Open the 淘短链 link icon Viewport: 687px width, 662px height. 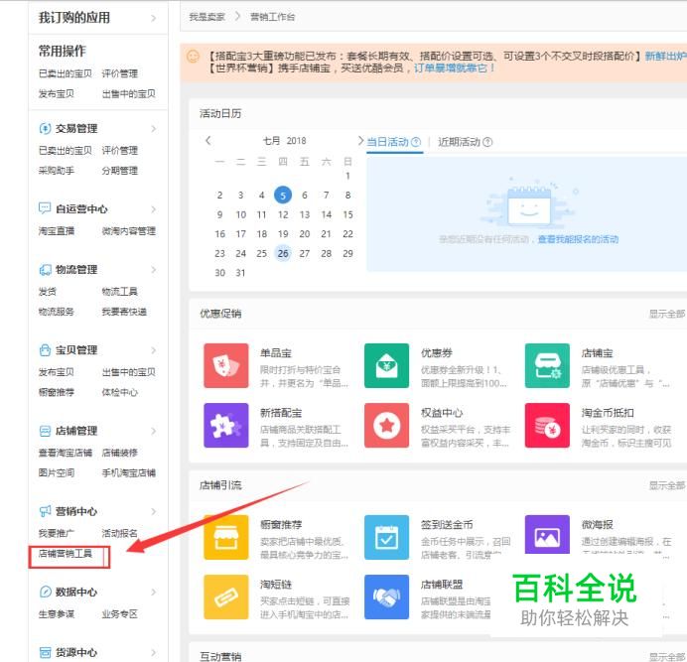pos(226,596)
